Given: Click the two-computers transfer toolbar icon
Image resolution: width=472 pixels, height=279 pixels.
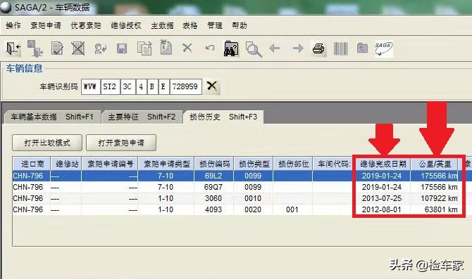Looking at the screenshot, I should click(35, 48).
